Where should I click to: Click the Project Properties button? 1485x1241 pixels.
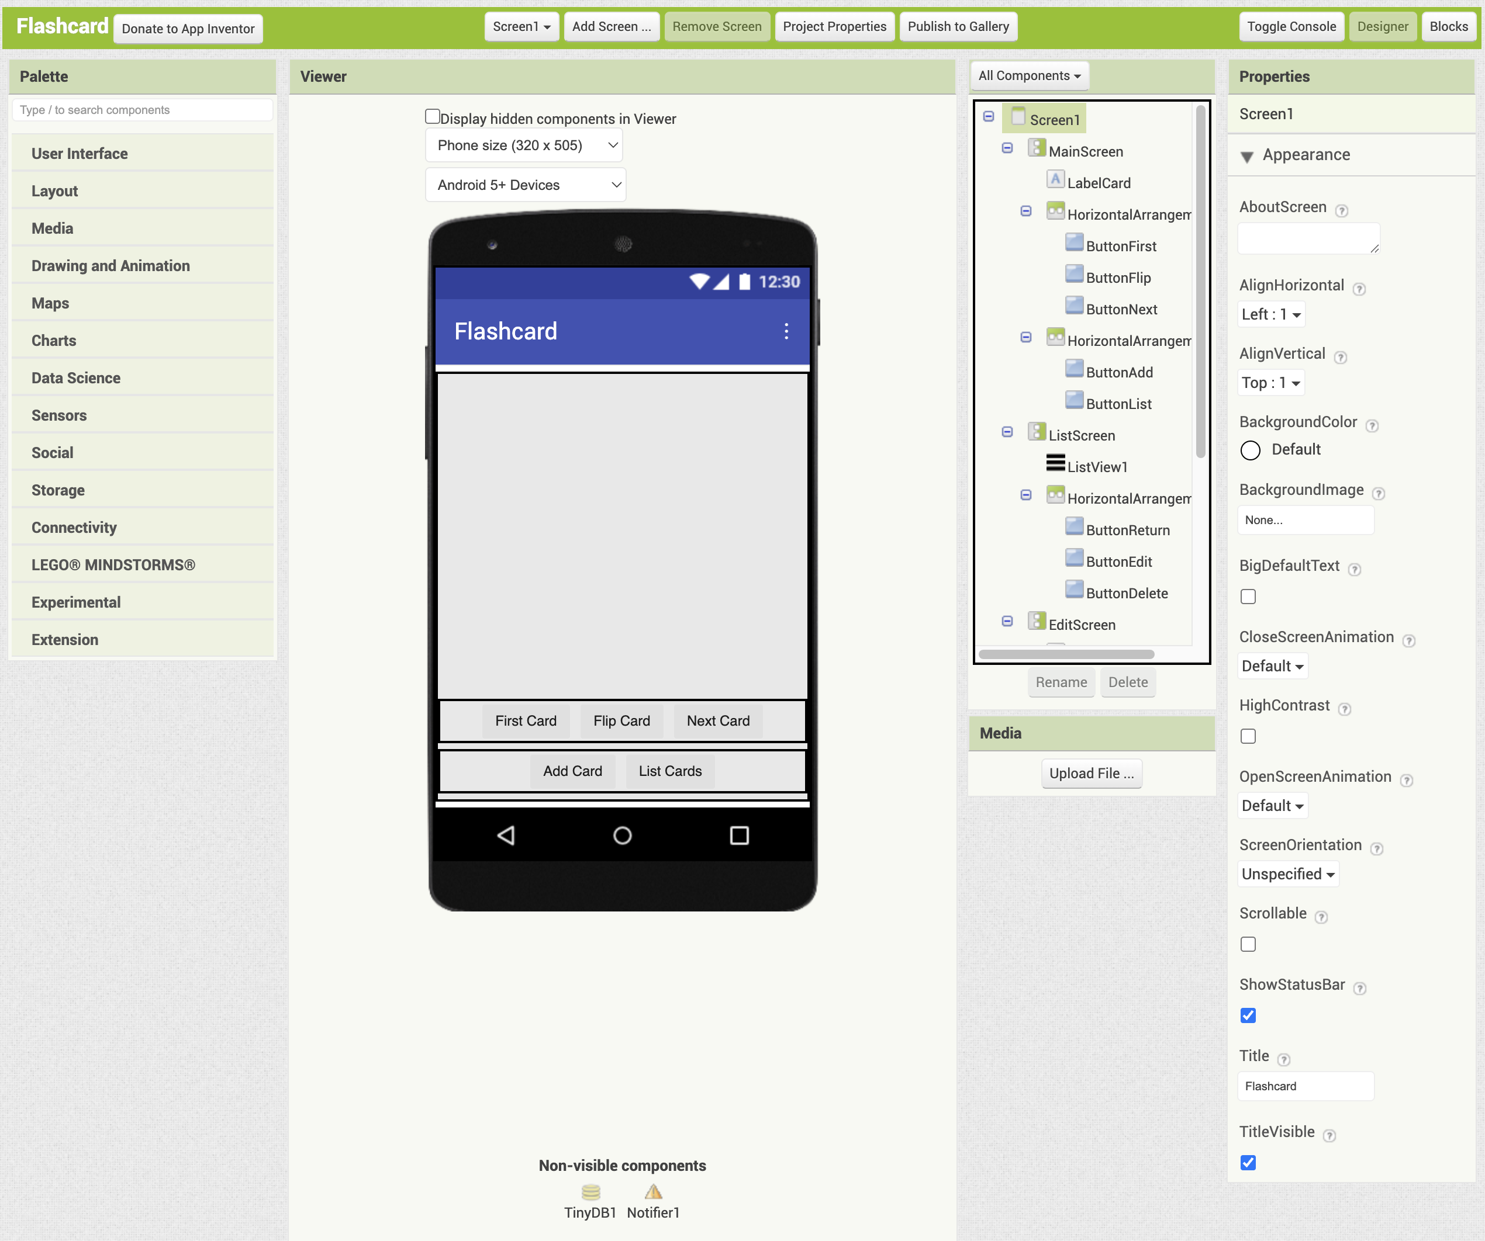[834, 27]
